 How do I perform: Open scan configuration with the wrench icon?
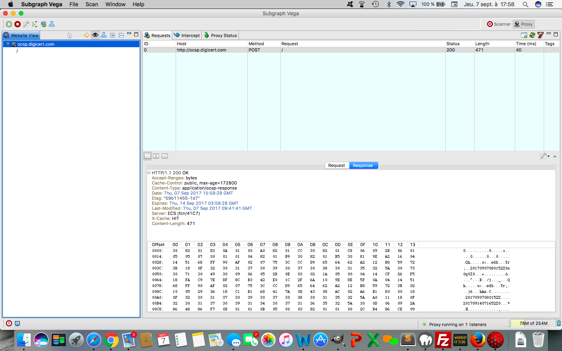pyautogui.click(x=26, y=24)
